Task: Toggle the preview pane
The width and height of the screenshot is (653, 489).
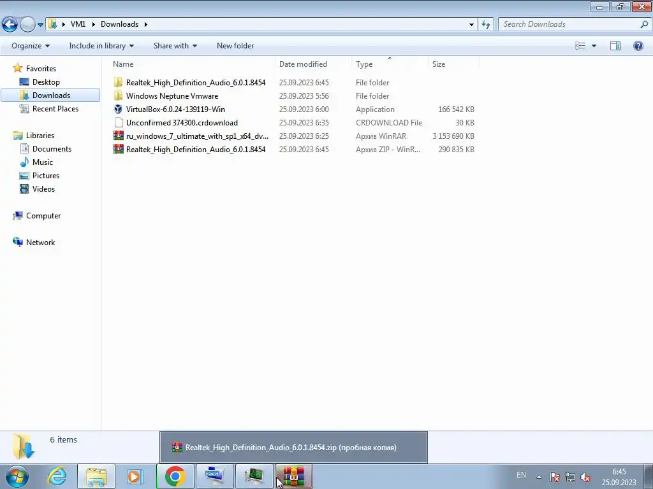Action: point(615,46)
